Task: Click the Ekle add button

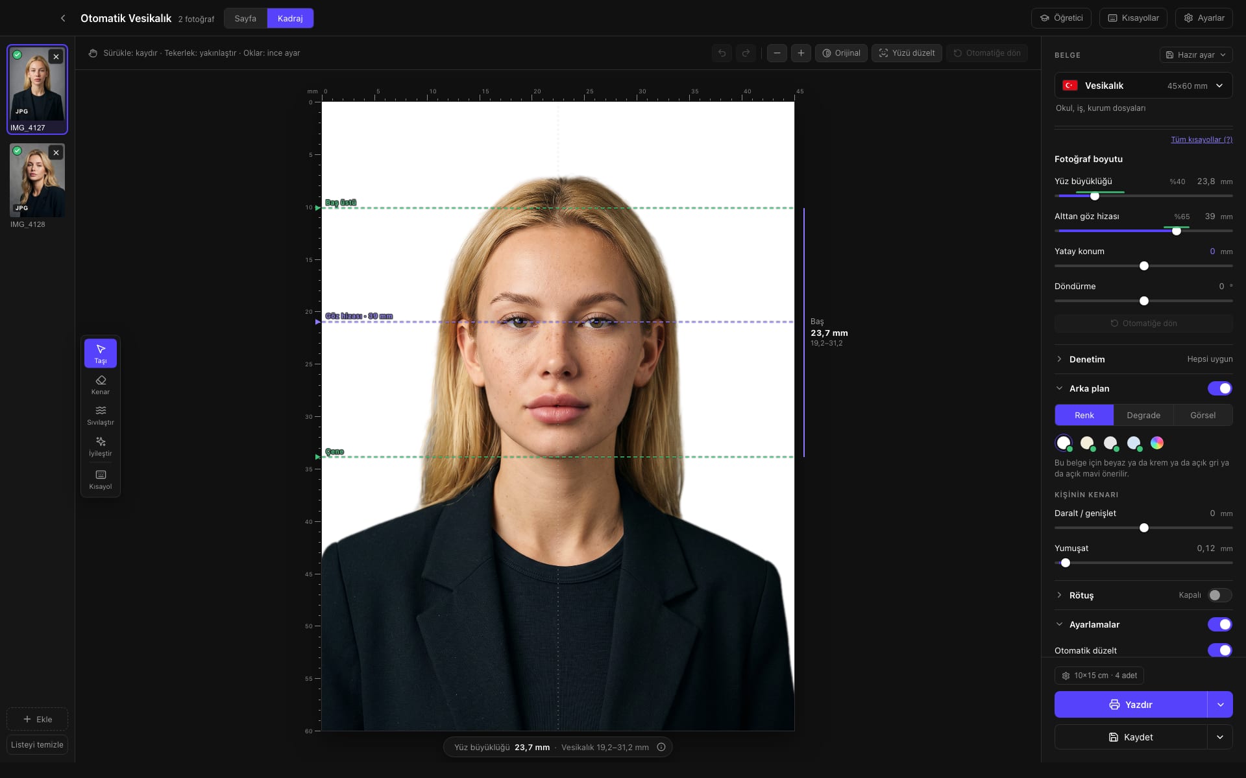Action: click(x=37, y=719)
